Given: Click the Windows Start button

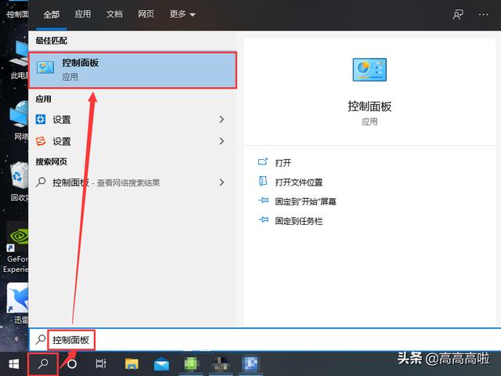Looking at the screenshot, I should click(13, 363).
